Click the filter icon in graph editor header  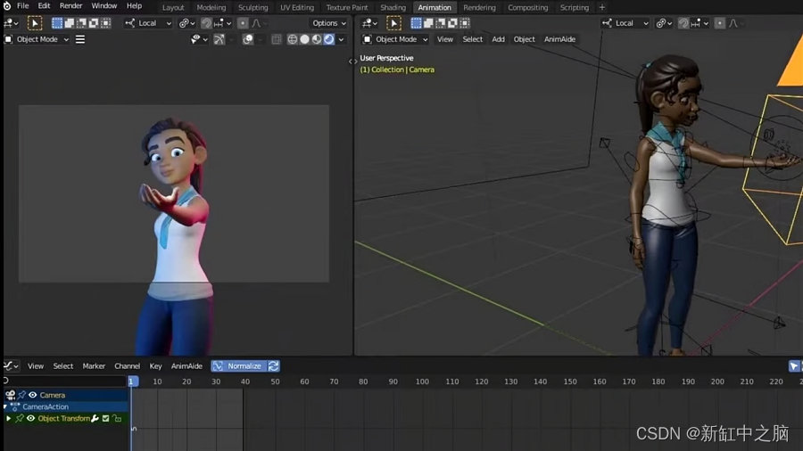pos(794,366)
